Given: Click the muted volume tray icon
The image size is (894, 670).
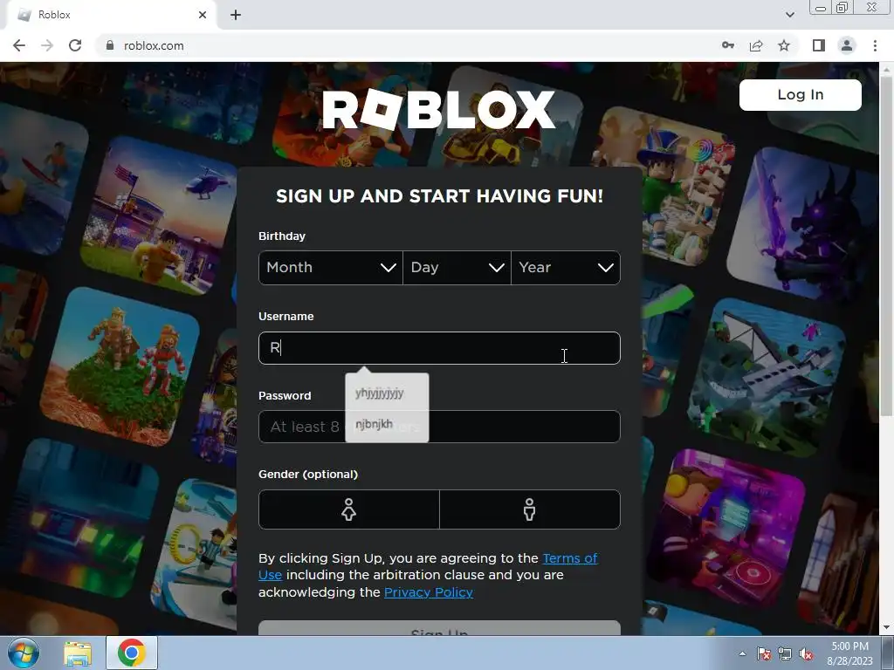Looking at the screenshot, I should pos(806,653).
